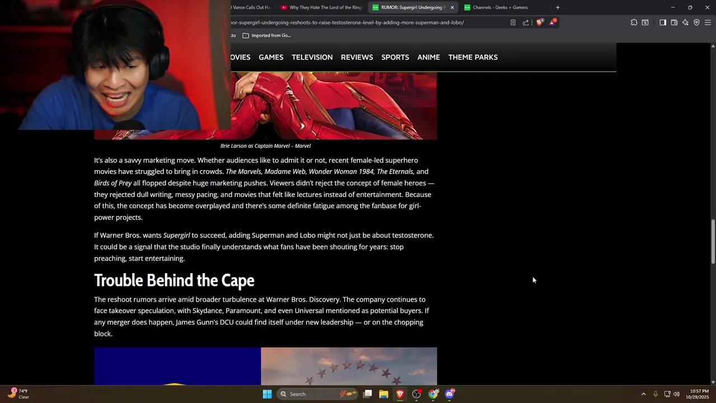This screenshot has height=403, width=716.
Task: Open Windows Start menu
Action: click(x=267, y=394)
